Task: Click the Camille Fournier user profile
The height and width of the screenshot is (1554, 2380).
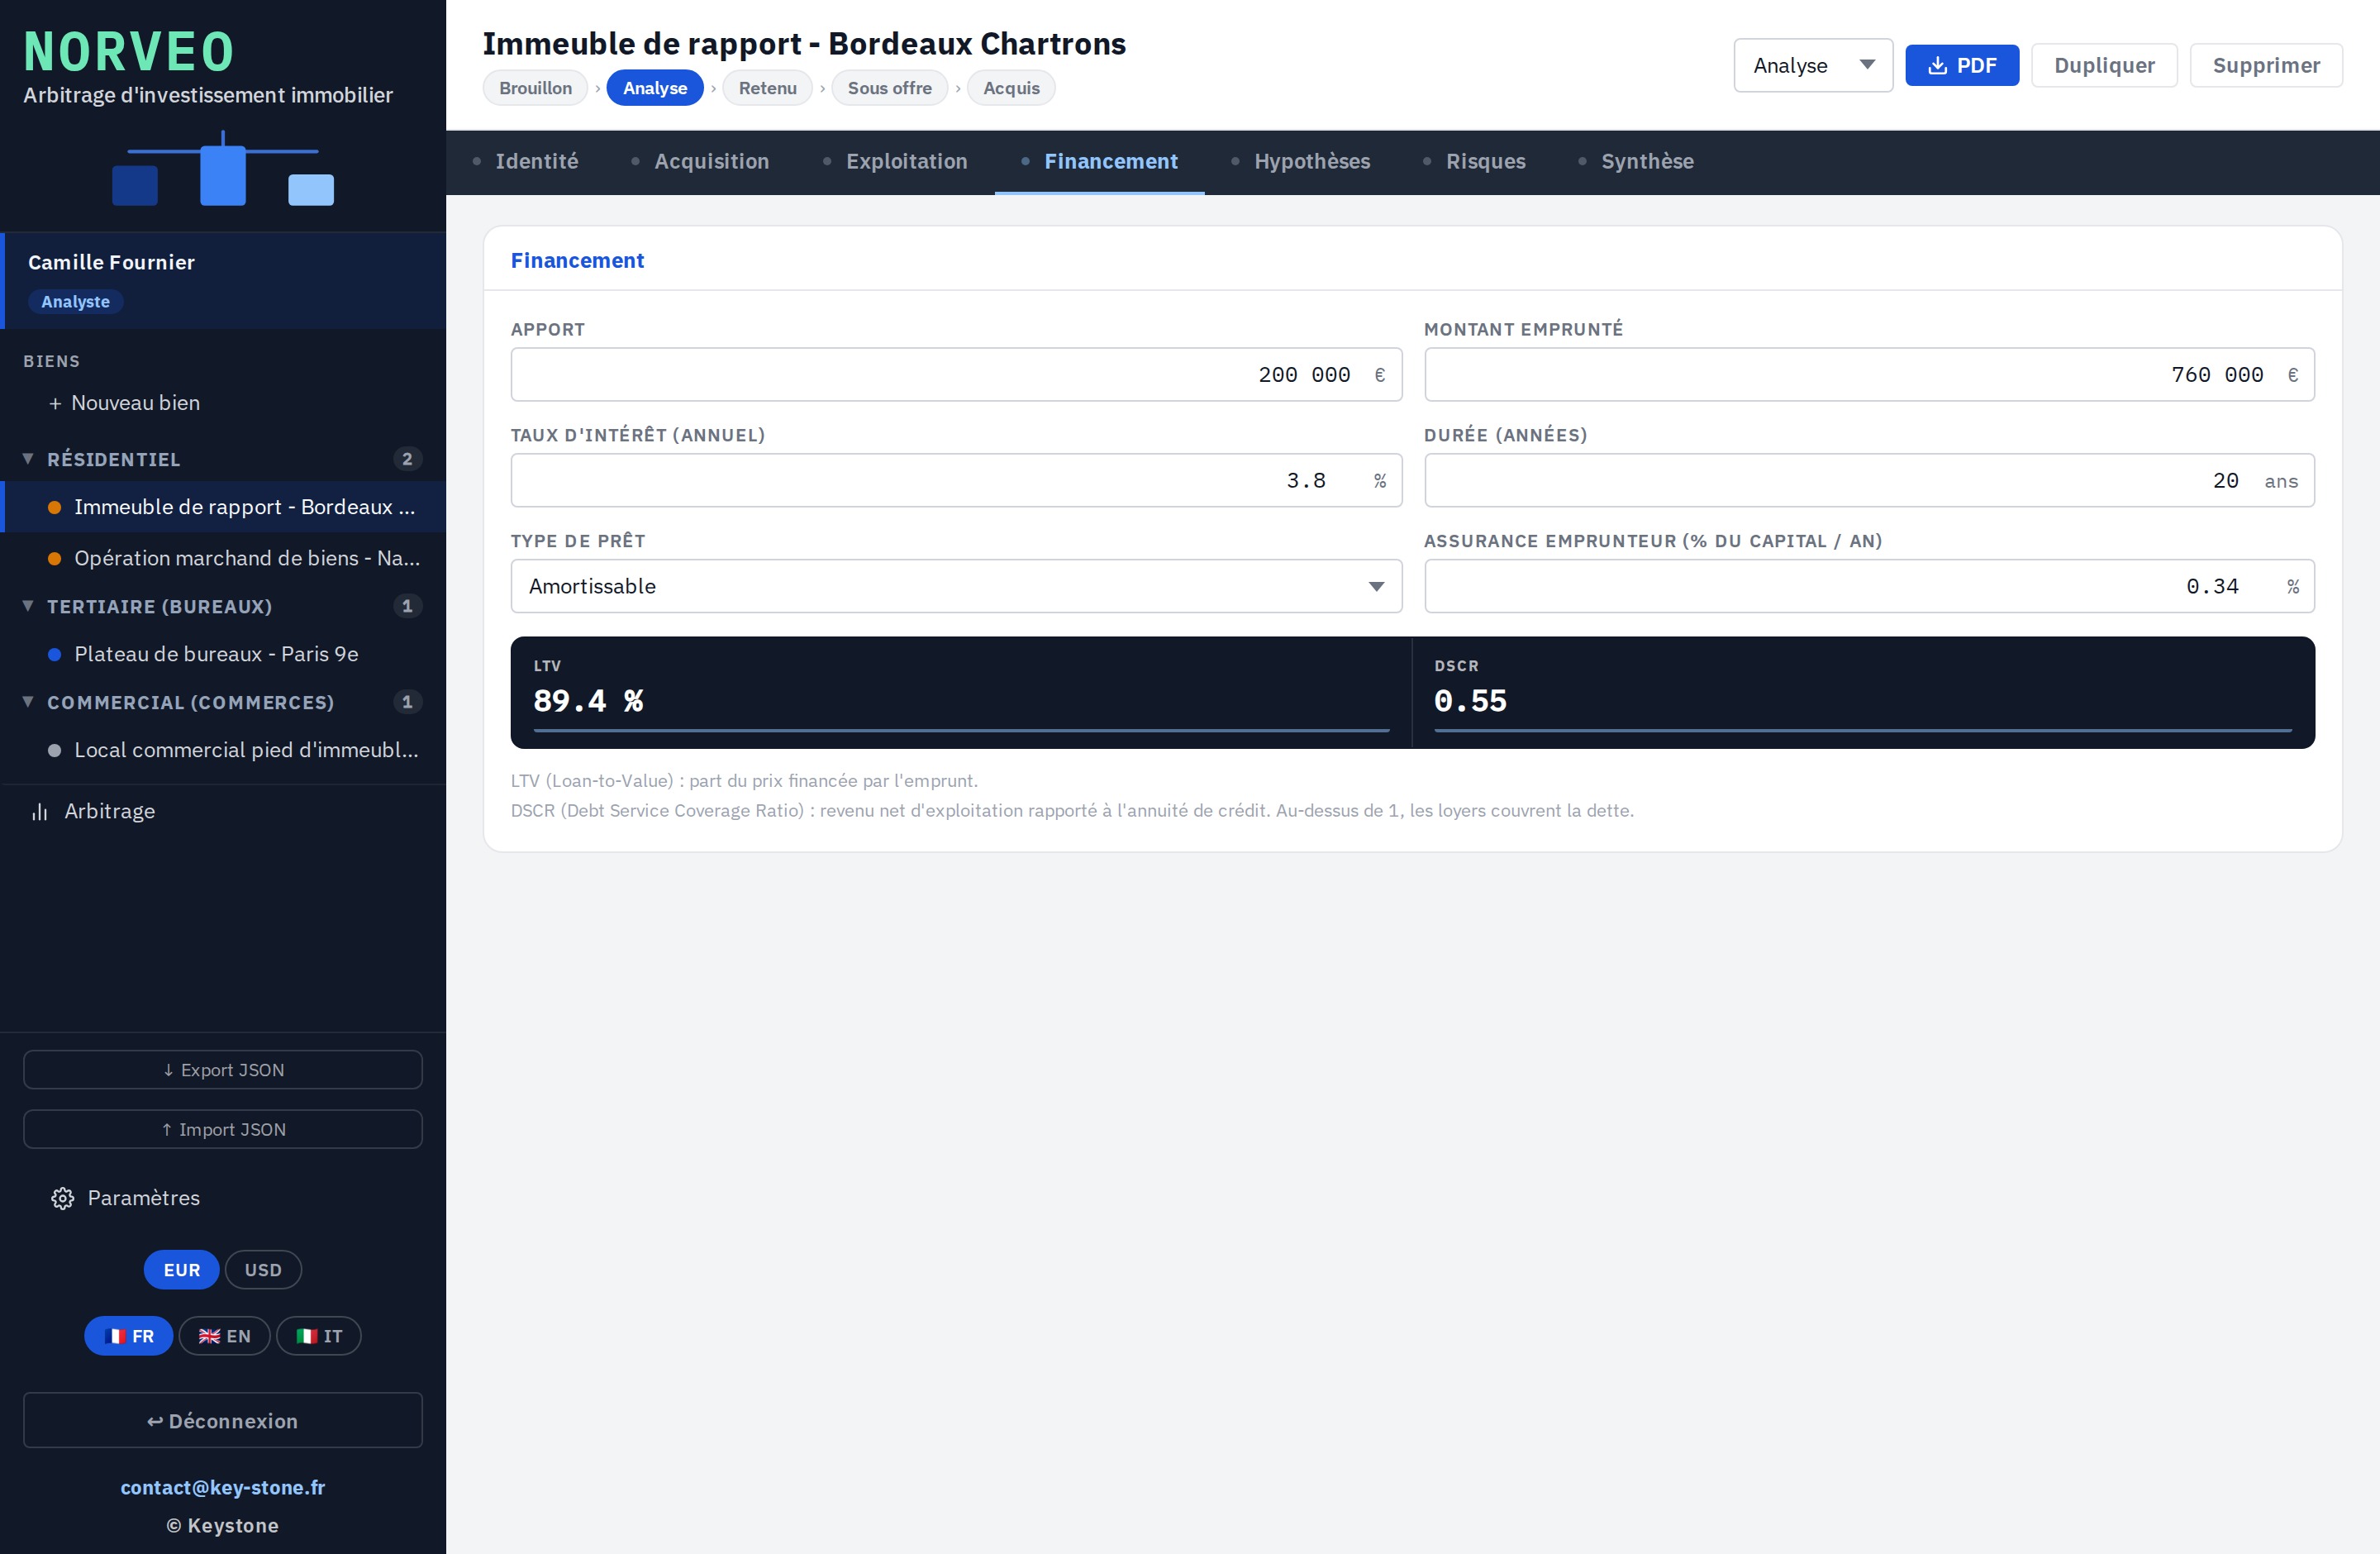Action: coord(224,281)
